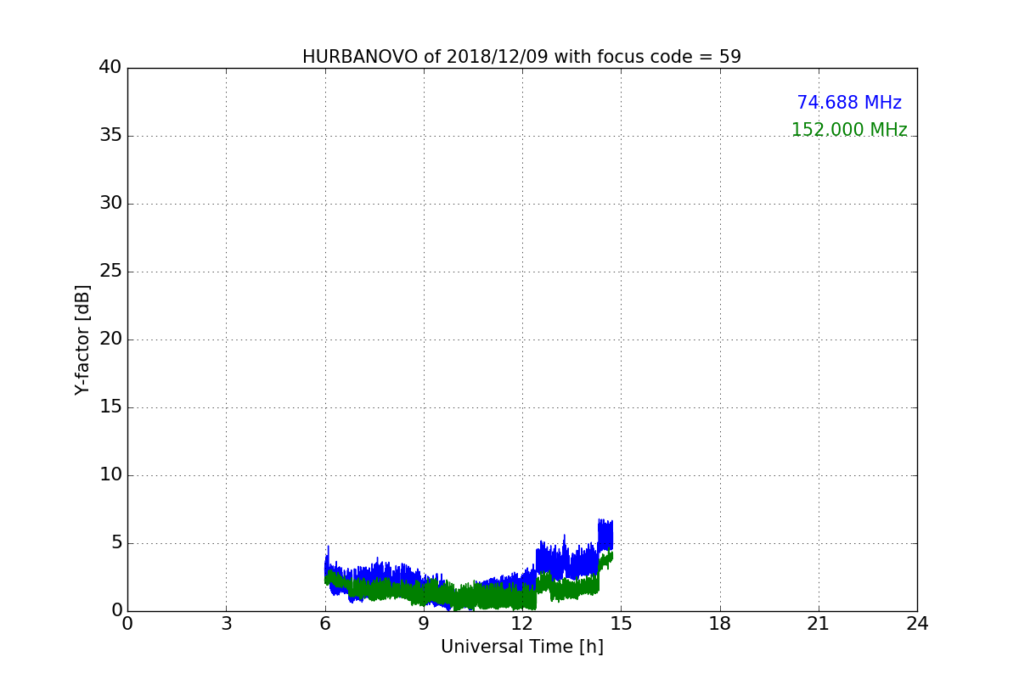The height and width of the screenshot is (679, 1019).
Task: Click the y-axis tick label 35
Action: (110, 136)
